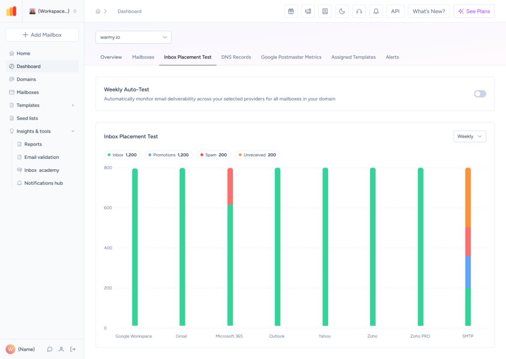The width and height of the screenshot is (506, 359).
Task: Open the gift rewards icon
Action: 291,11
